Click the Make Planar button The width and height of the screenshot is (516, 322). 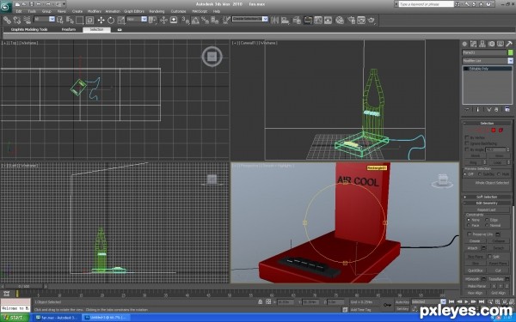point(476,286)
